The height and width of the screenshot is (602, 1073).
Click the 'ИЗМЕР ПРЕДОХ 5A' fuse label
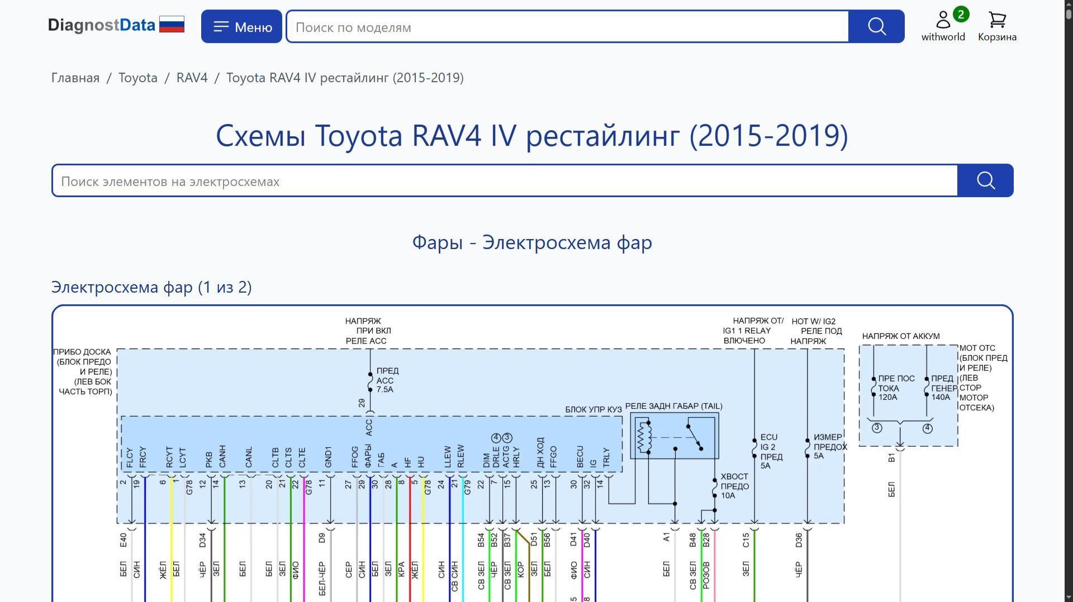coord(830,446)
